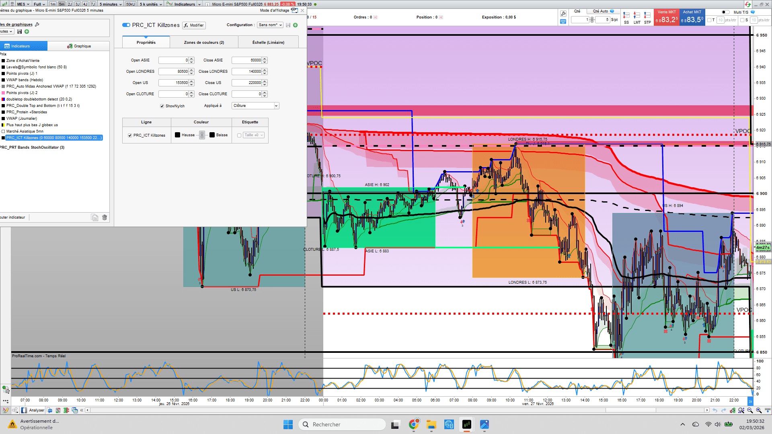The image size is (772, 434).
Task: Click the Open LONDRES input field
Action: [173, 72]
